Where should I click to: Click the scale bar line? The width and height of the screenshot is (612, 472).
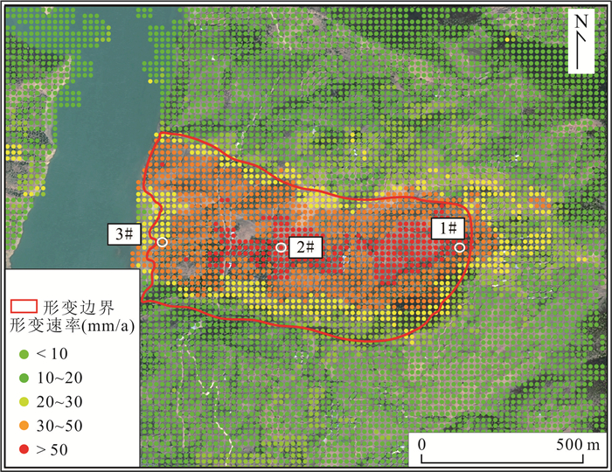(503, 459)
